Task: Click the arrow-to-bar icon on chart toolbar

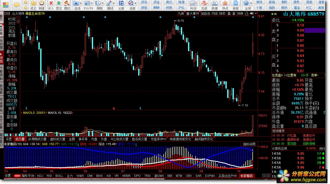Action: pos(251,13)
